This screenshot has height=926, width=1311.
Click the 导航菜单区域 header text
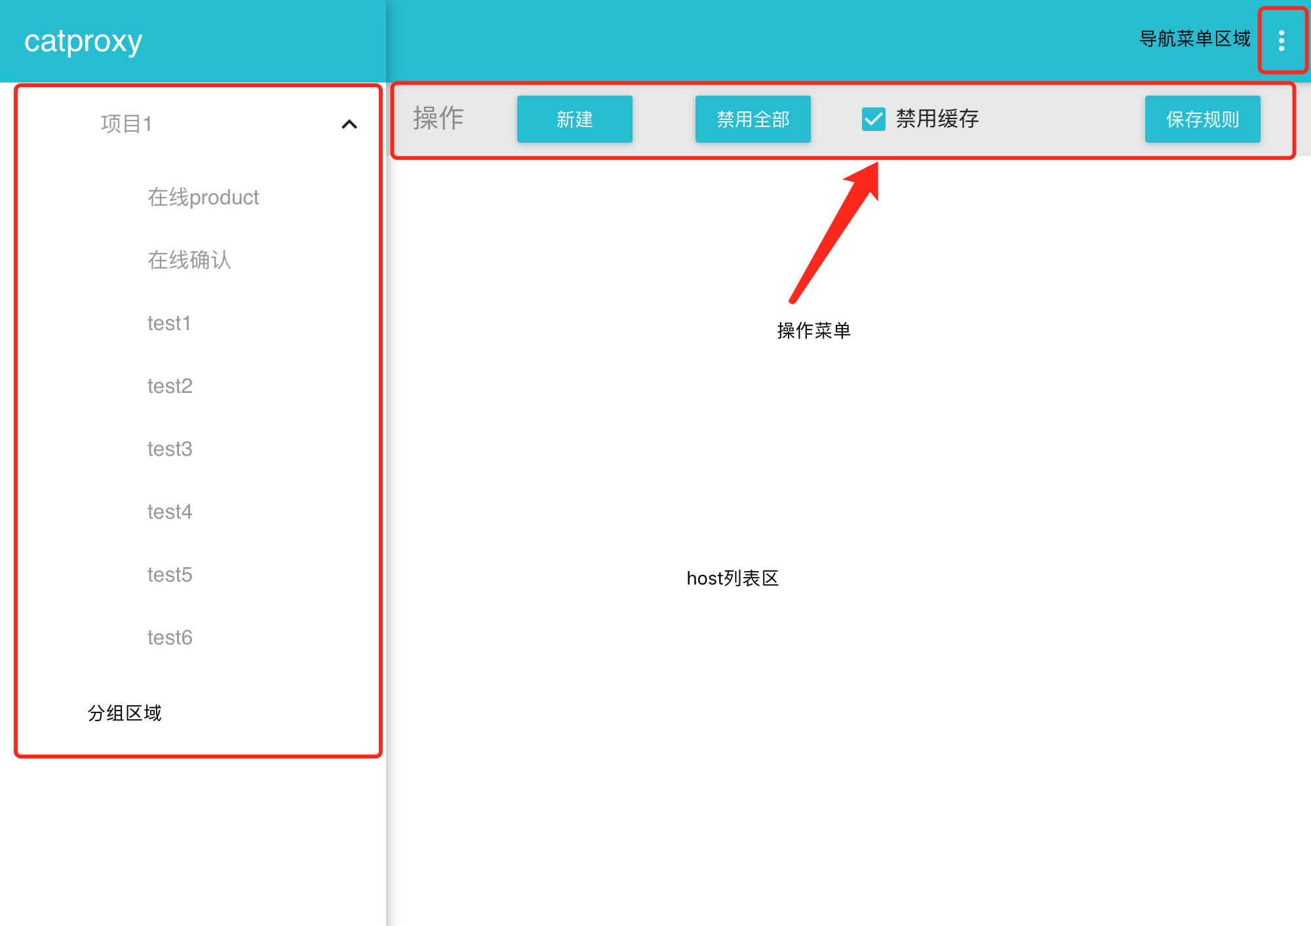click(1194, 39)
